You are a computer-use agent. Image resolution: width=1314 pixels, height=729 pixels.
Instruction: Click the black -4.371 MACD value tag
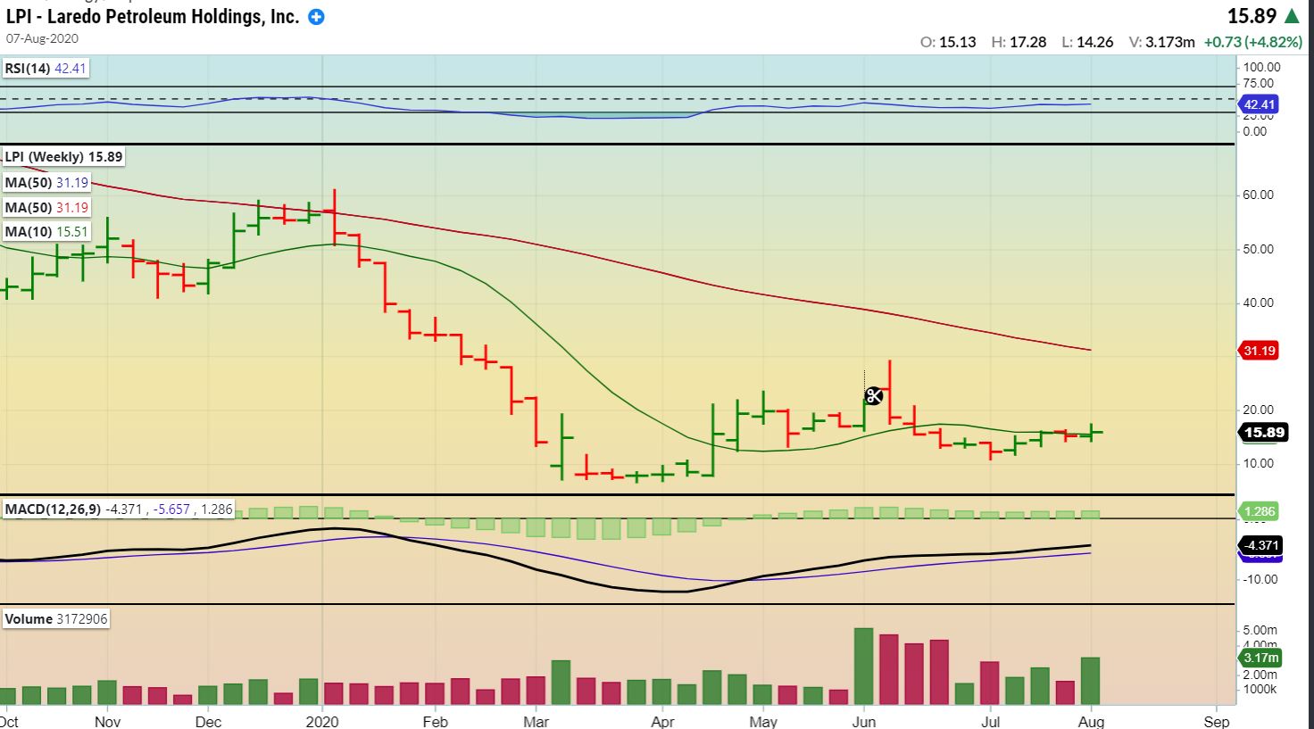pos(1260,545)
